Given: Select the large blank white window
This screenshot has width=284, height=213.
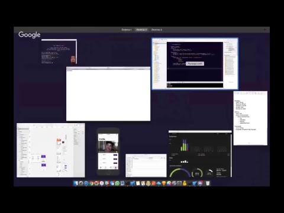Looking at the screenshot, I should pos(108,94).
